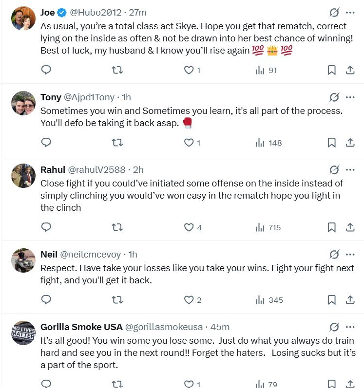Expand more menu on Gorilla Smoke USA tweet
364x388 pixels.
350,327
